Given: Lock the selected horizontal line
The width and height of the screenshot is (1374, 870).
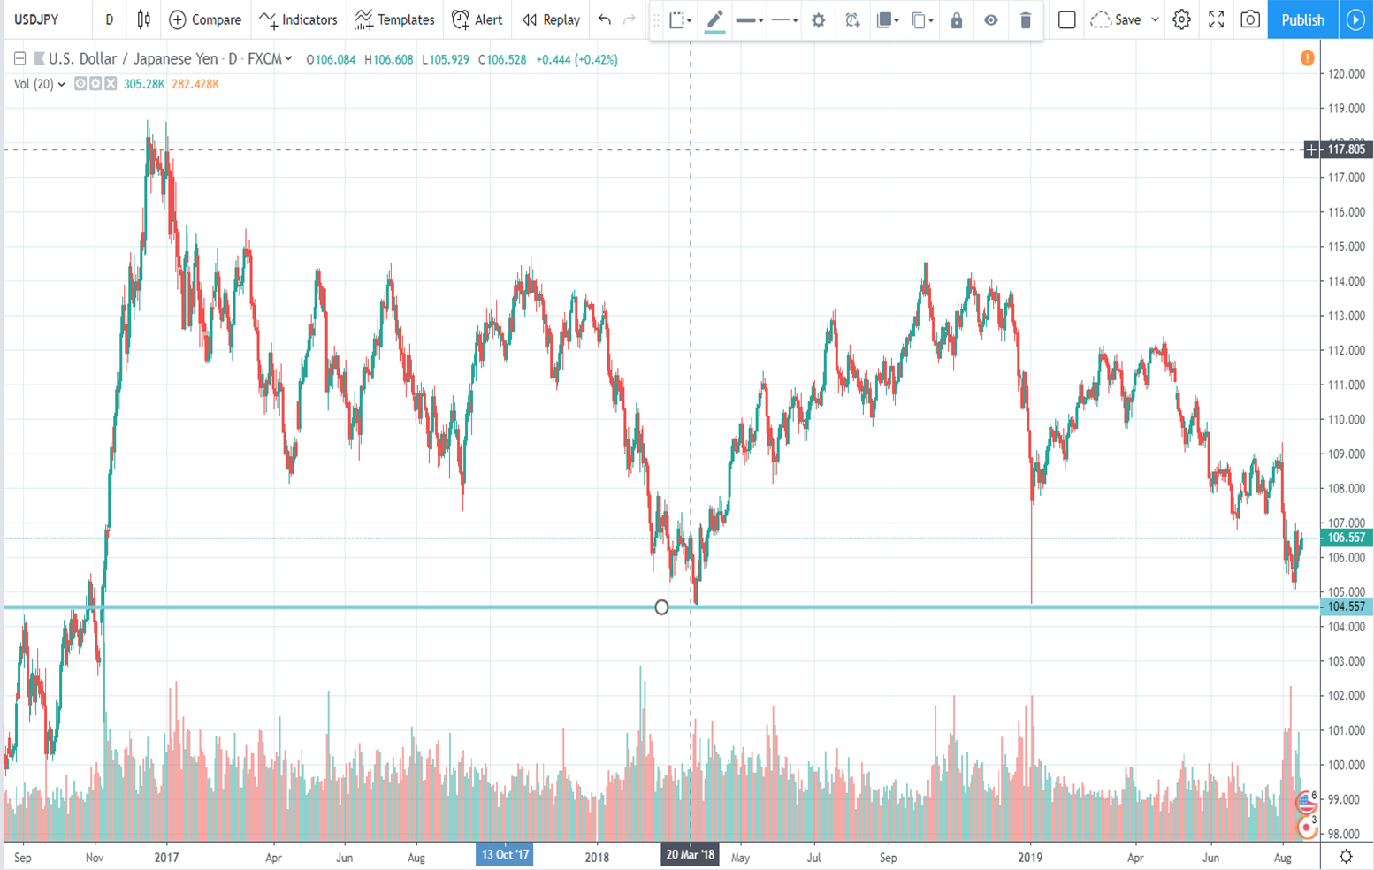Looking at the screenshot, I should point(956,20).
